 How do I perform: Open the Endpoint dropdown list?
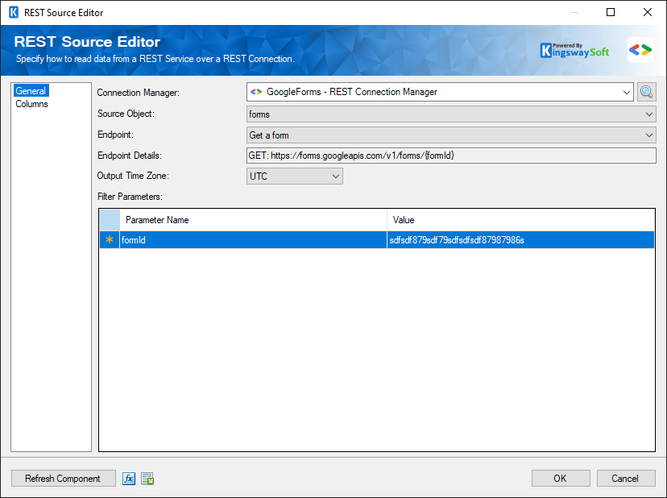[451, 135]
